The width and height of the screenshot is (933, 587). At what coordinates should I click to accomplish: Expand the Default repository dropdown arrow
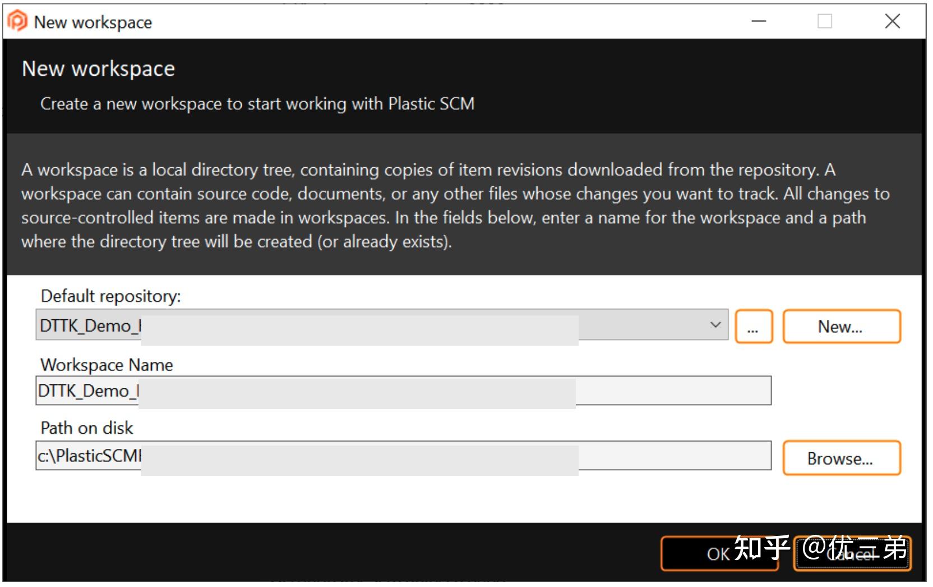click(715, 325)
